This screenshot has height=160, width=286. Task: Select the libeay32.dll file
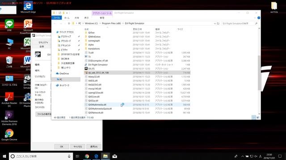coord(94,76)
